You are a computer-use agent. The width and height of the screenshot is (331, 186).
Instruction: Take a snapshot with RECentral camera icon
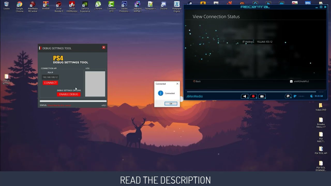[262, 96]
